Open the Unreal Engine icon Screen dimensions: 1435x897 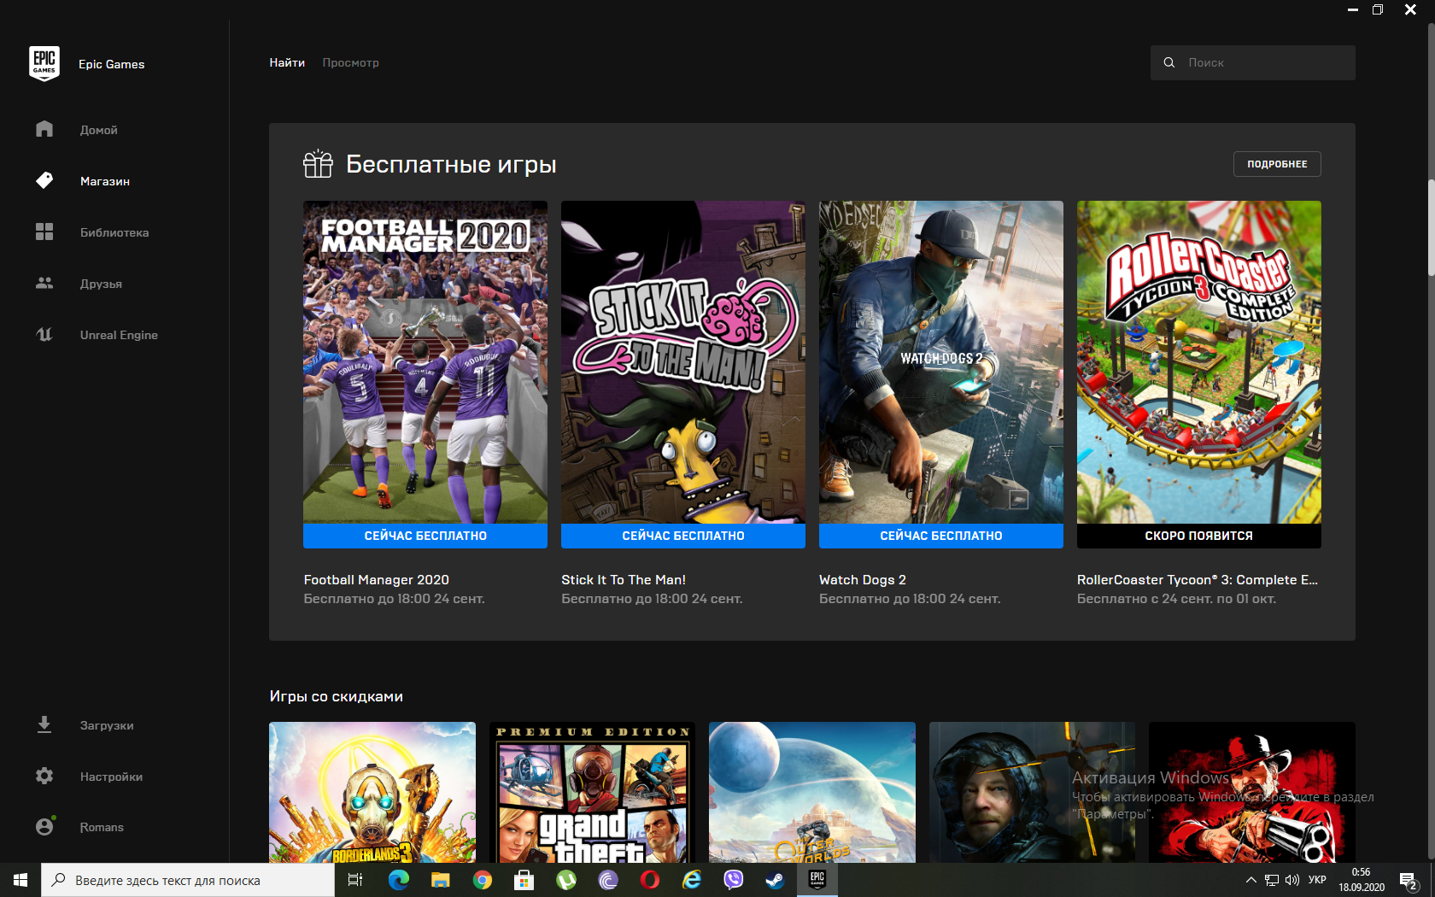click(44, 334)
